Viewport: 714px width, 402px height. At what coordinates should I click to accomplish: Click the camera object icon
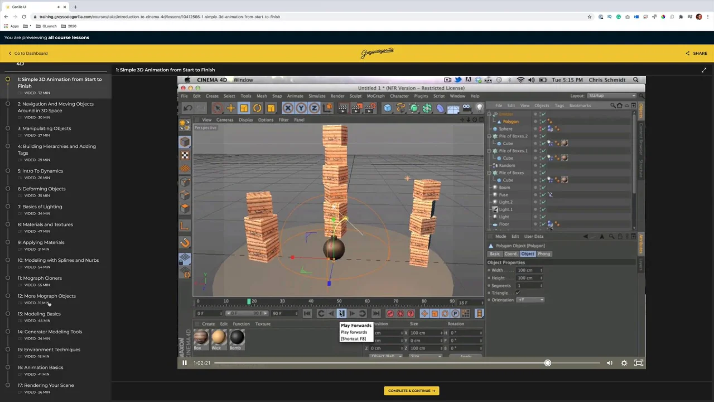tap(467, 108)
